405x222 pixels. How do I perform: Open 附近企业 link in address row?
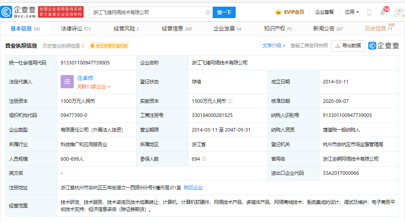(193, 188)
